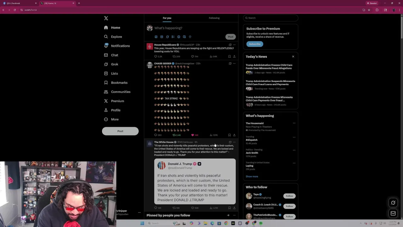This screenshot has height=227, width=403.
Task: Open Lists in the sidebar
Action: pos(111,73)
